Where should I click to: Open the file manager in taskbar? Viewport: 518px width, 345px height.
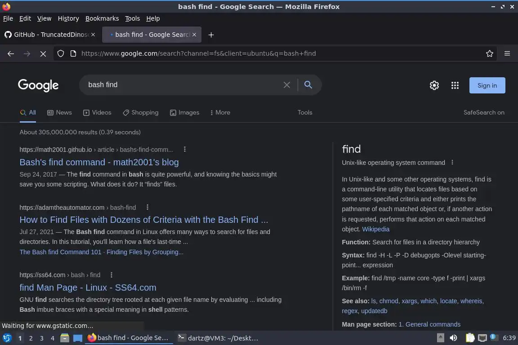coord(65,338)
